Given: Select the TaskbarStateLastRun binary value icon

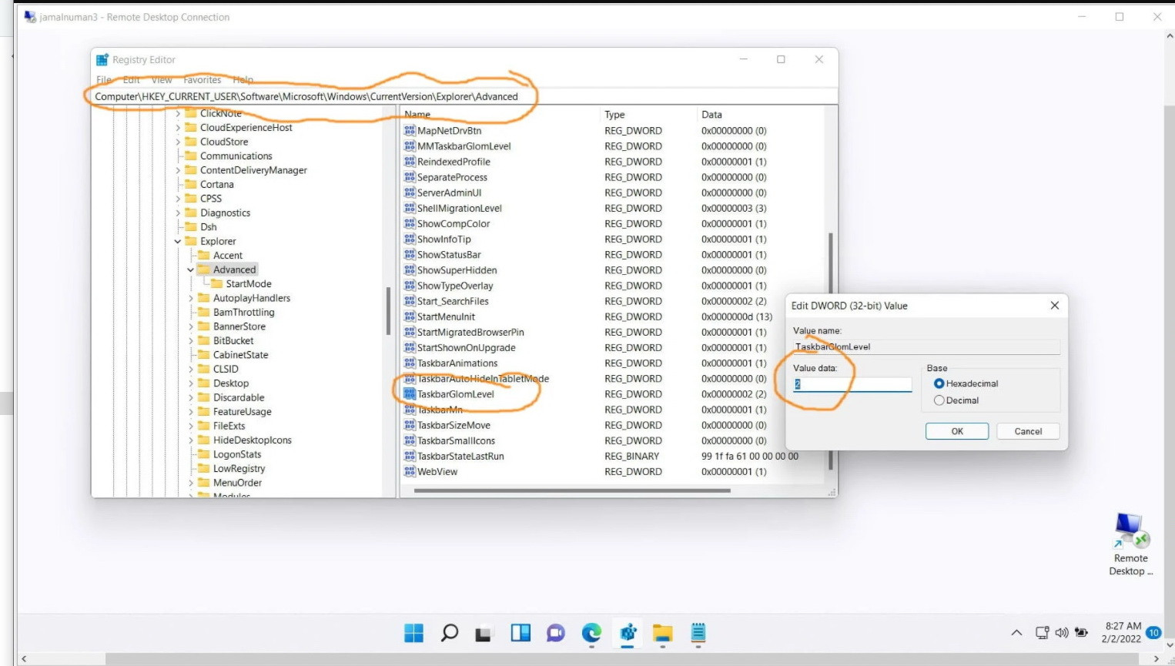Looking at the screenshot, I should (x=410, y=456).
